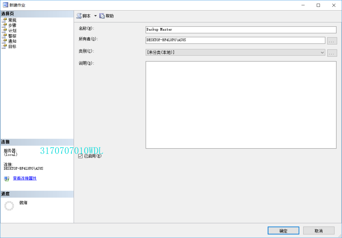The image size is (342, 238).
Task: Select the 目标 page icon
Action: point(4,46)
